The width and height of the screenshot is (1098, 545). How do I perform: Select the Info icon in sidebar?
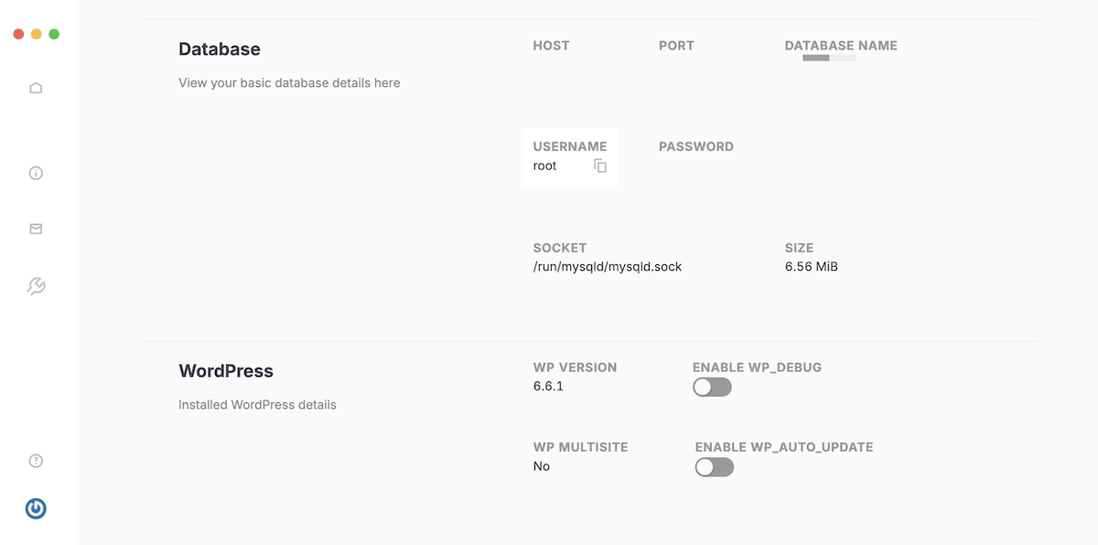click(x=36, y=173)
